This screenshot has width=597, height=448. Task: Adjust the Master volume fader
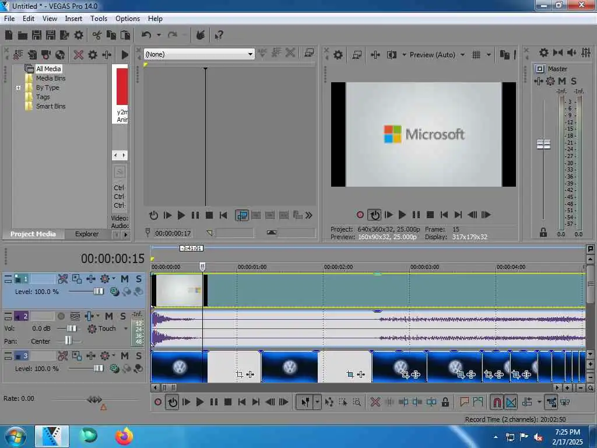(543, 145)
